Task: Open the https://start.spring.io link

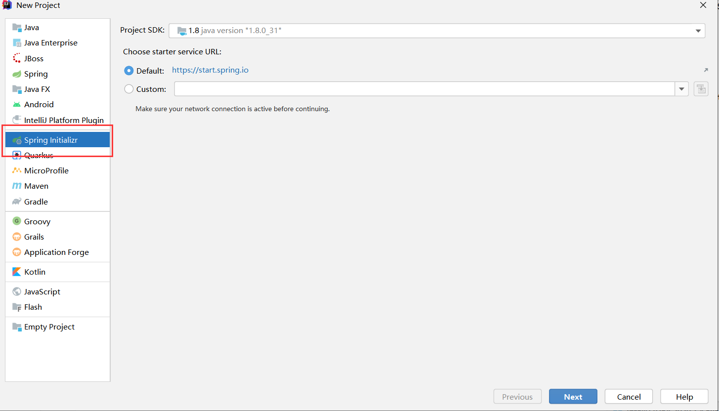Action: (210, 70)
